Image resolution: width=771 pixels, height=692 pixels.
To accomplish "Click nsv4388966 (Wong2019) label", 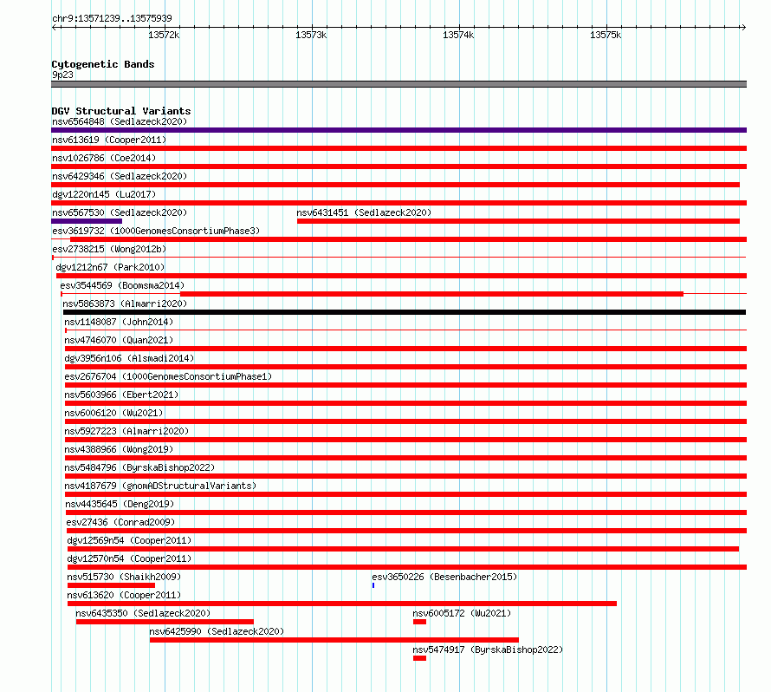I will (x=119, y=449).
